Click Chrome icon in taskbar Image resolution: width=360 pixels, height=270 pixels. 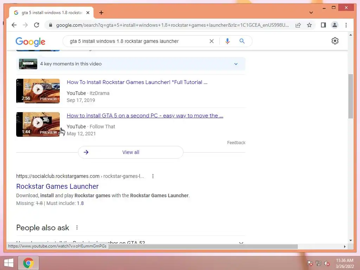coord(28,263)
